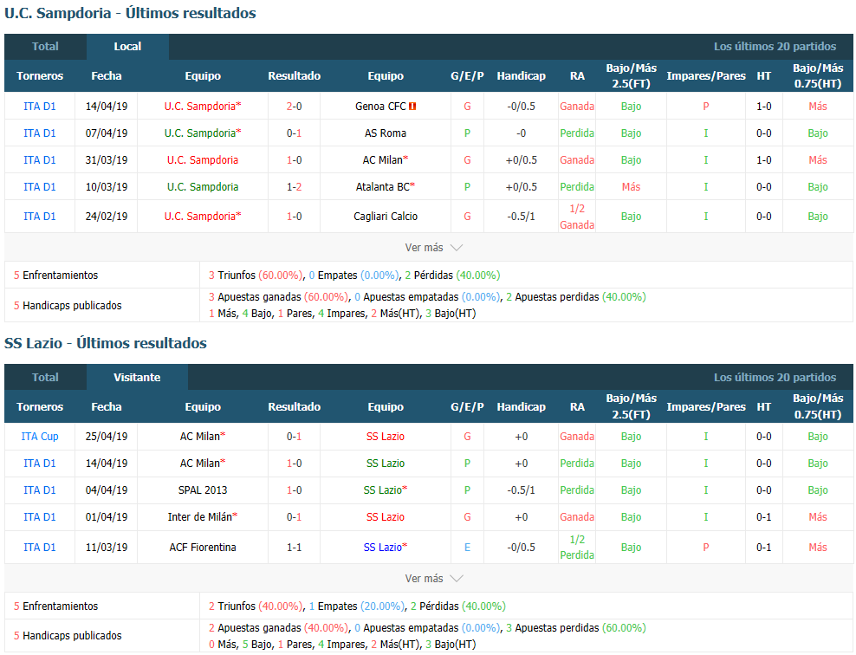The image size is (856, 655).
Task: Click the -0.5/1 handicap in SPAL 2013 row
Action: [x=521, y=490]
